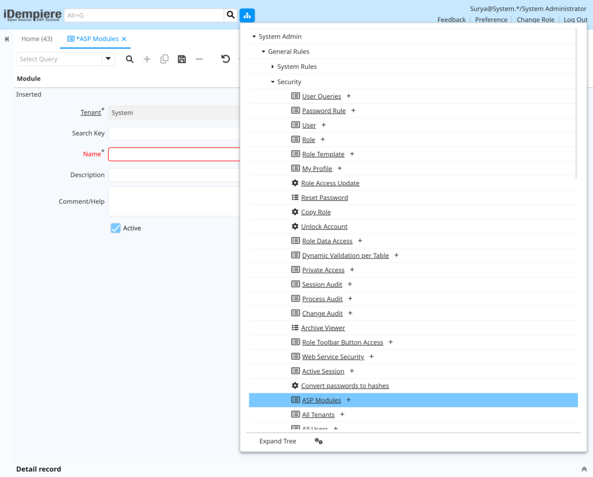The width and height of the screenshot is (593, 477).
Task: Click the iDempiere logo
Action: tap(32, 15)
